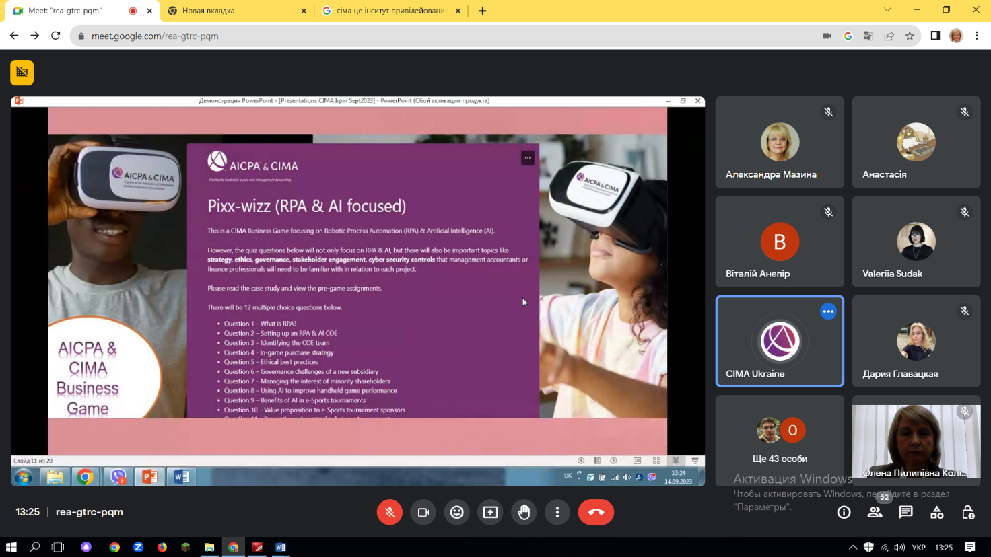Select Александра Мазина participant tile
The image size is (991, 557).
pos(780,142)
